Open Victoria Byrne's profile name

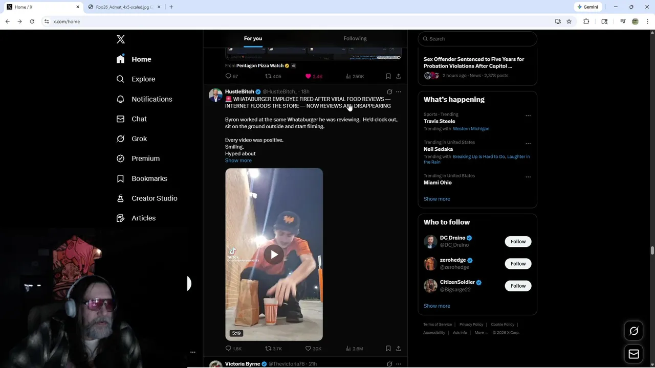(x=243, y=364)
